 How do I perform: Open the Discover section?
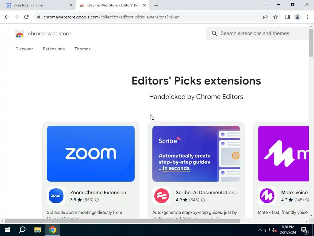(x=24, y=49)
